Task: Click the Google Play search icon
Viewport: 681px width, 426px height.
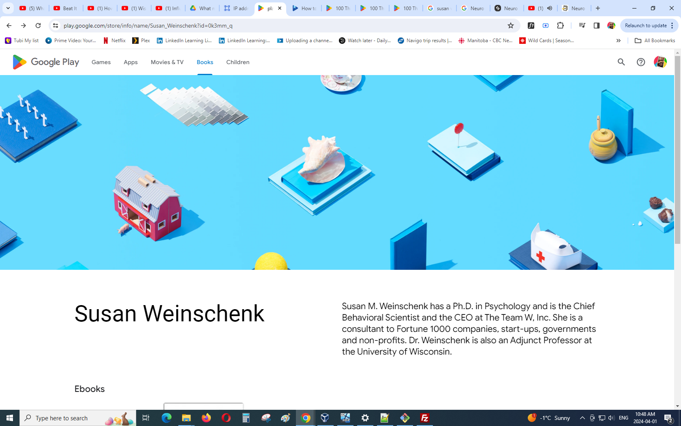Action: click(621, 62)
